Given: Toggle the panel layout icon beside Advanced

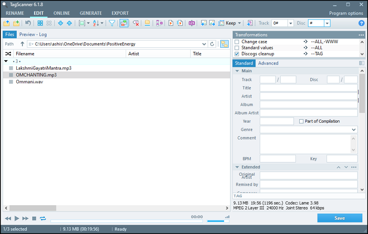Looking at the screenshot, I should (x=362, y=63).
